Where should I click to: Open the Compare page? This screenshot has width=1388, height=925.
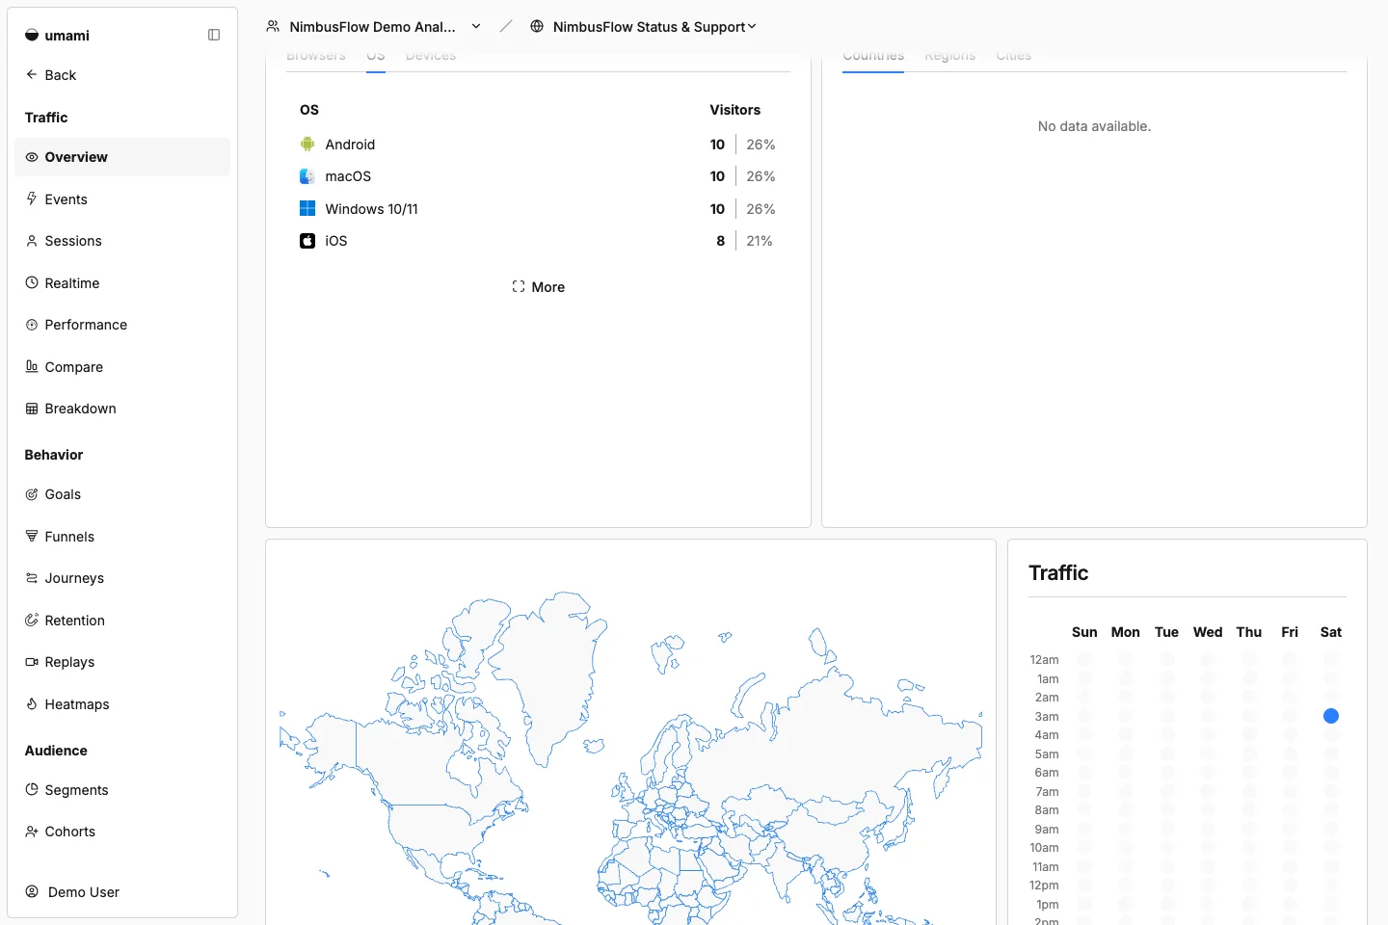pos(122,366)
